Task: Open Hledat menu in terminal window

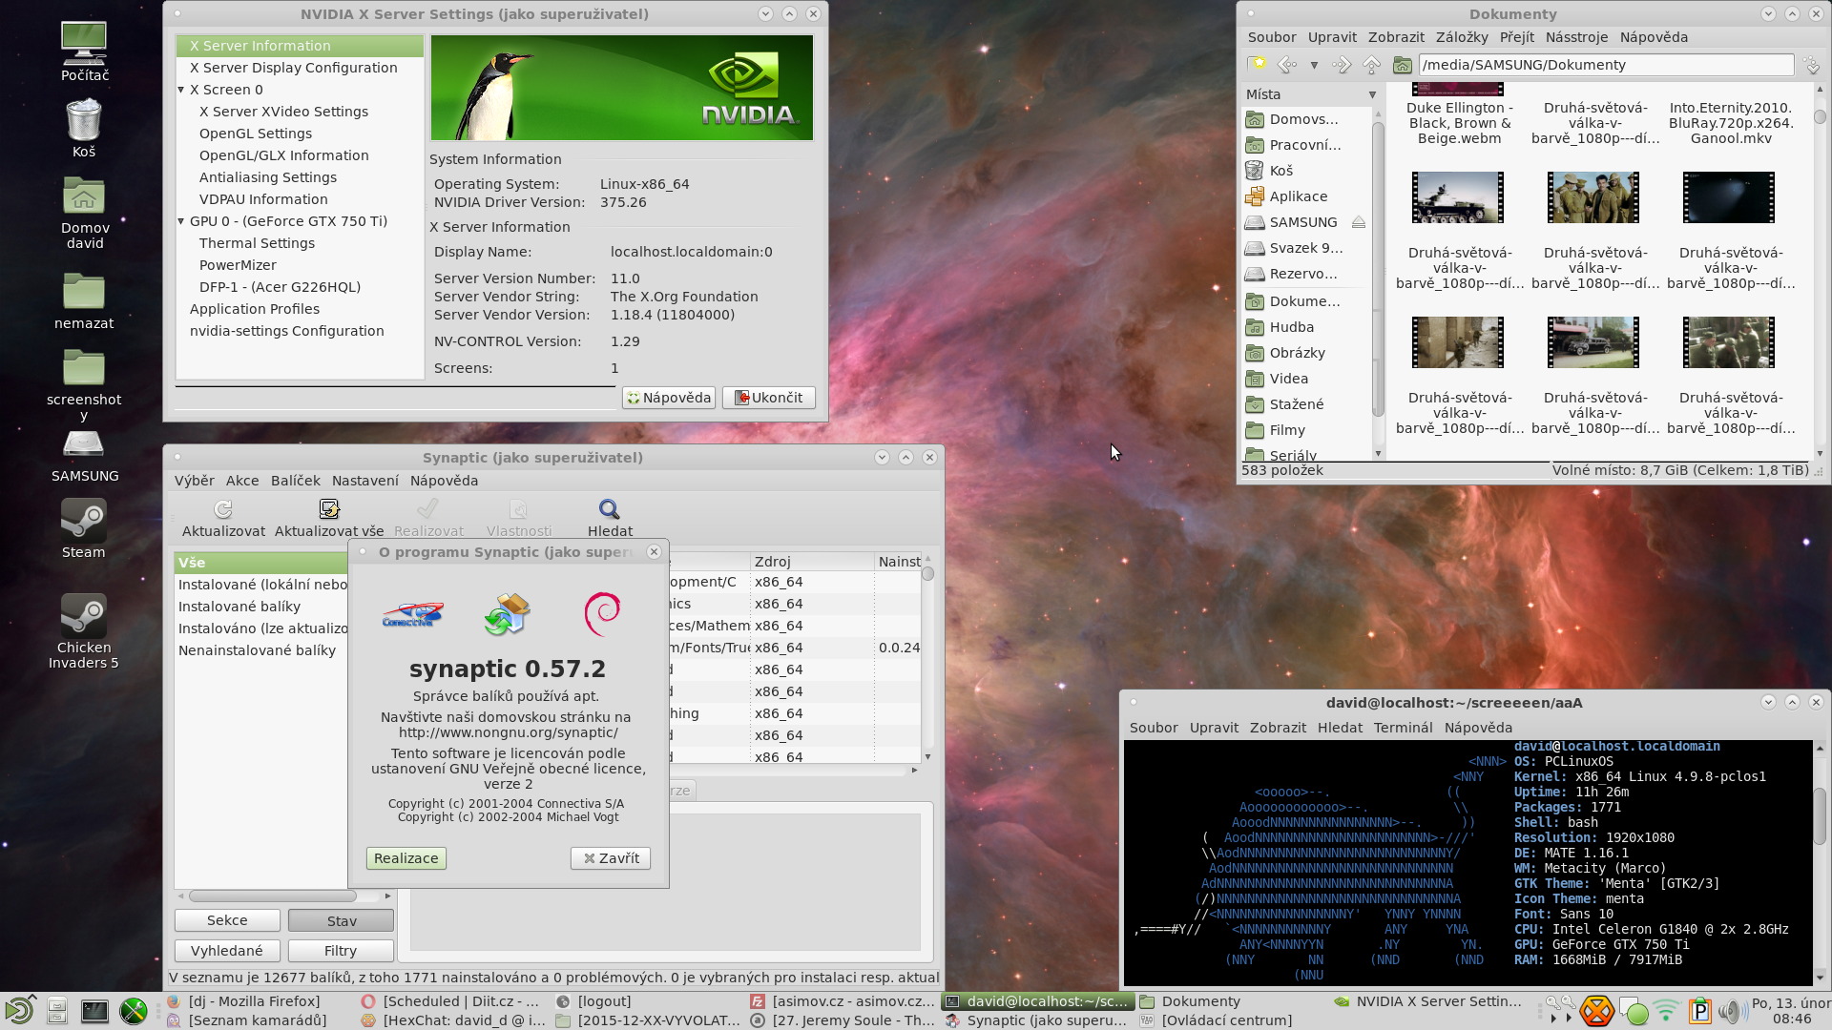Action: click(1340, 728)
